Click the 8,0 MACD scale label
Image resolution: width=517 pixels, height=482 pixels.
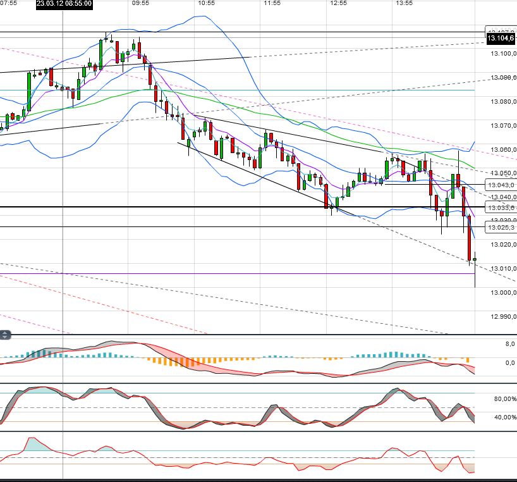click(x=510, y=344)
